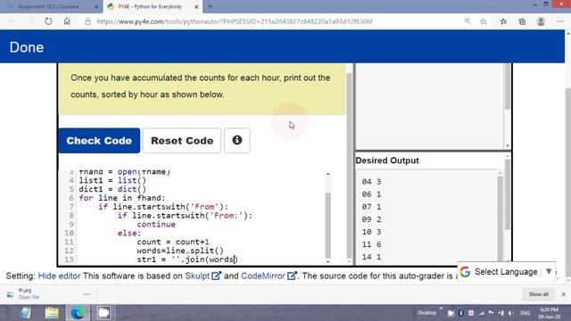Open the Collections icon in toolbar
The height and width of the screenshot is (321, 571).
(x=522, y=21)
